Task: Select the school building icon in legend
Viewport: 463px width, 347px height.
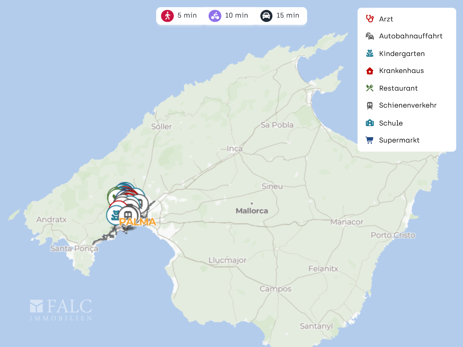Action: click(x=370, y=123)
